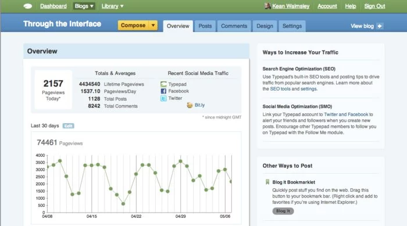Open the Settings tab
Screen dimensions: 407x226
(x=292, y=26)
